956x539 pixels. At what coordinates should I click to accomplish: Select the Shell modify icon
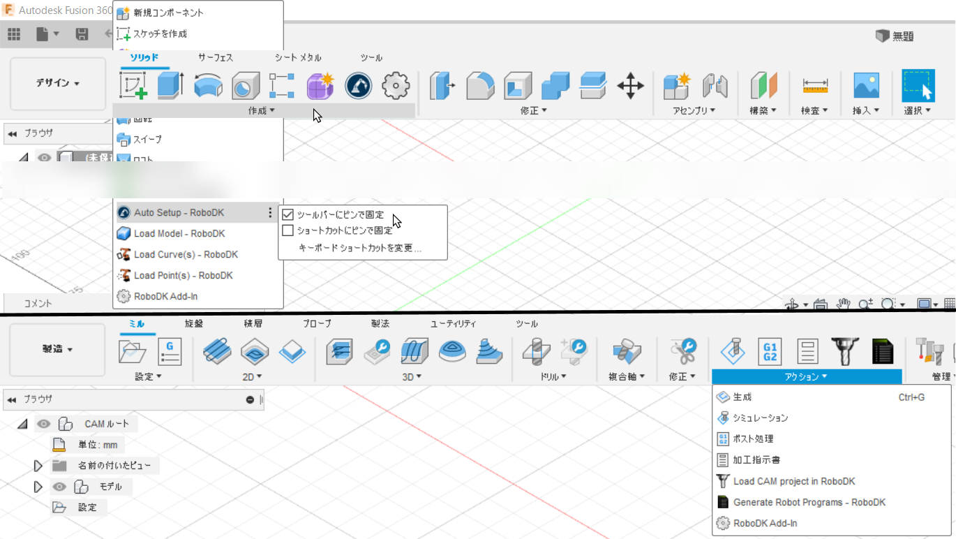[518, 86]
